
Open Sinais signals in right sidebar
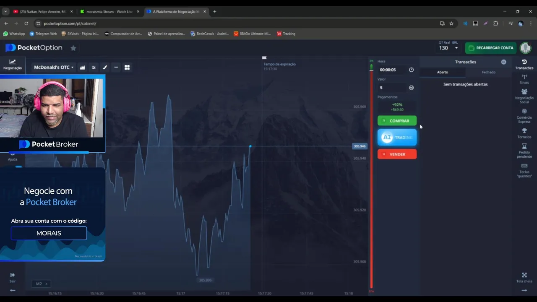(524, 79)
